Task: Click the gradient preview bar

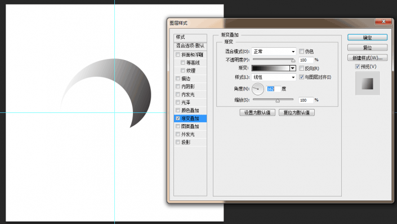Action: 271,68
